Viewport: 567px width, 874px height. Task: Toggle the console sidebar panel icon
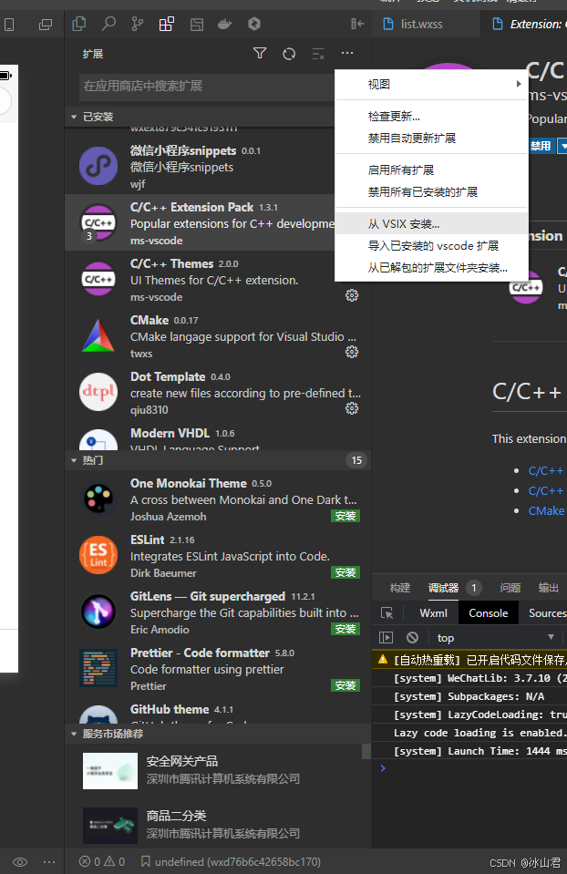(x=386, y=637)
